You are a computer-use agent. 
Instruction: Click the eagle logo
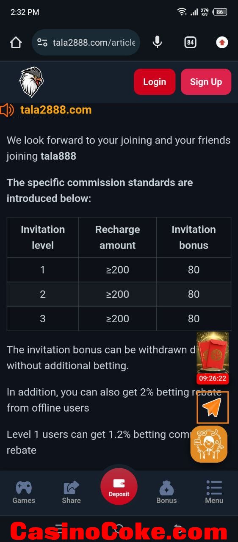pyautogui.click(x=31, y=82)
